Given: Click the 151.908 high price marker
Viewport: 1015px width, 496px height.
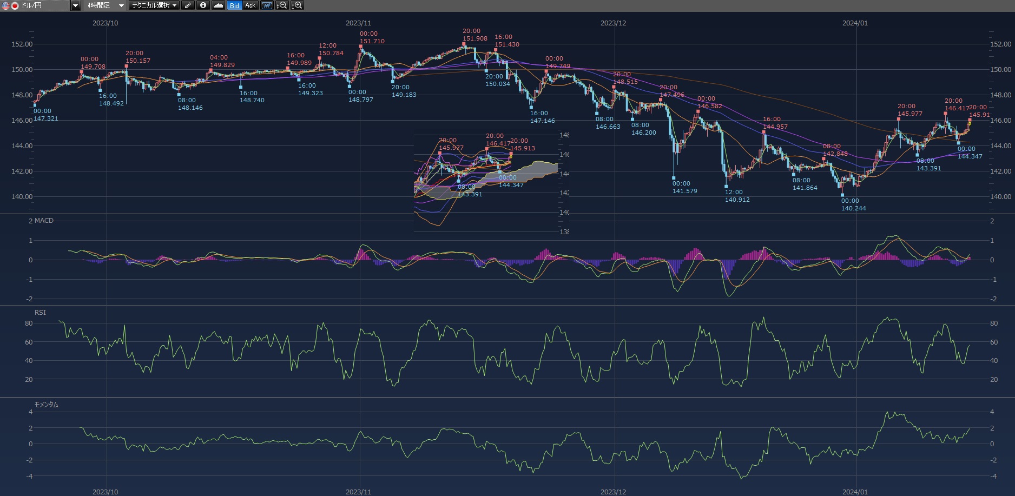Looking at the screenshot, I should point(474,38).
